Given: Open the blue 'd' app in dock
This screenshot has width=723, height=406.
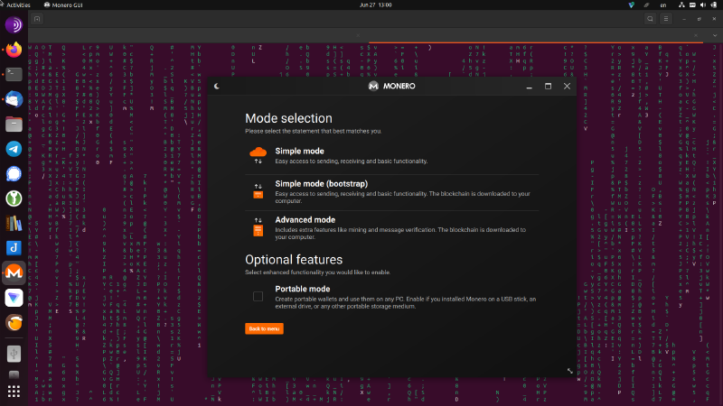Looking at the screenshot, I should point(14,248).
